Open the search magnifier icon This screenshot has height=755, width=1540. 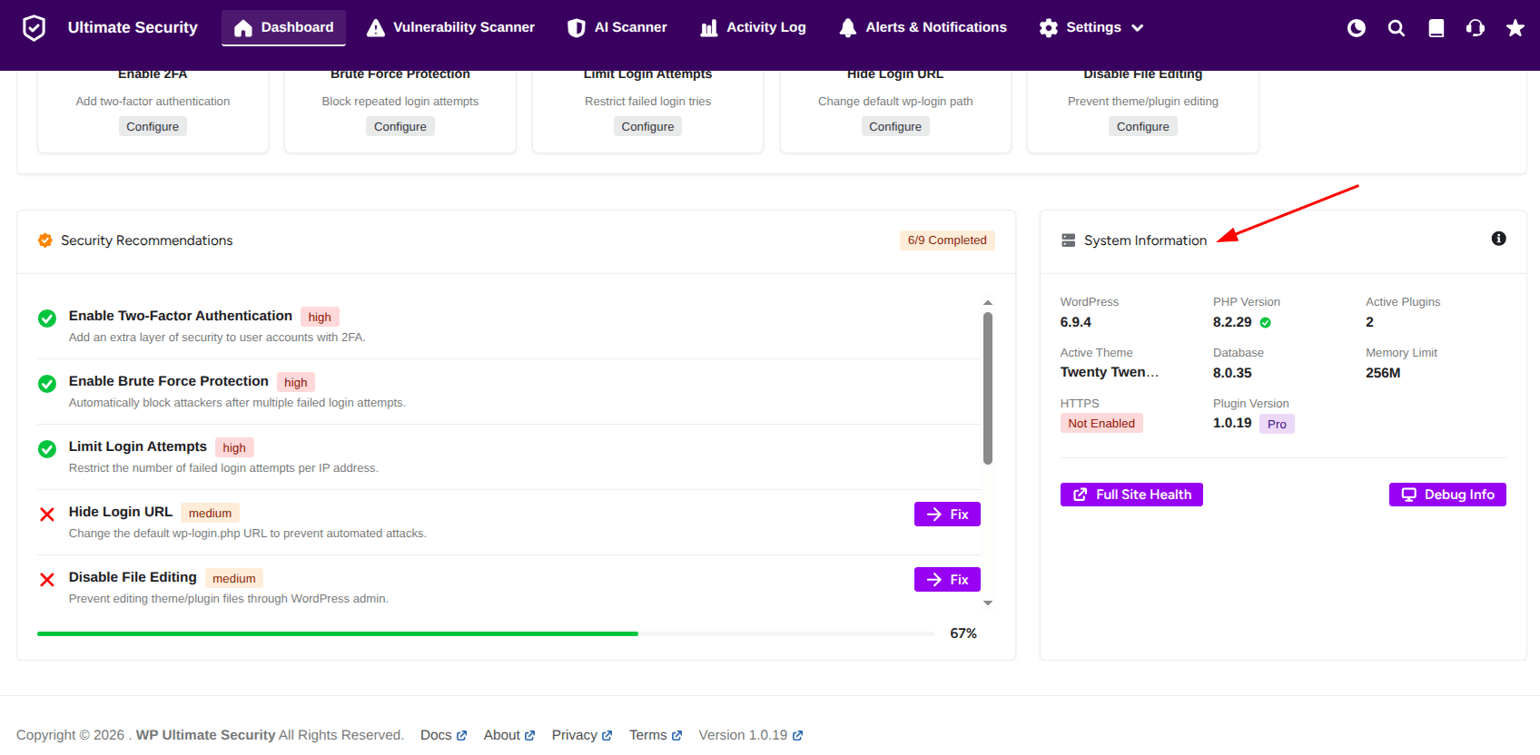click(x=1397, y=28)
